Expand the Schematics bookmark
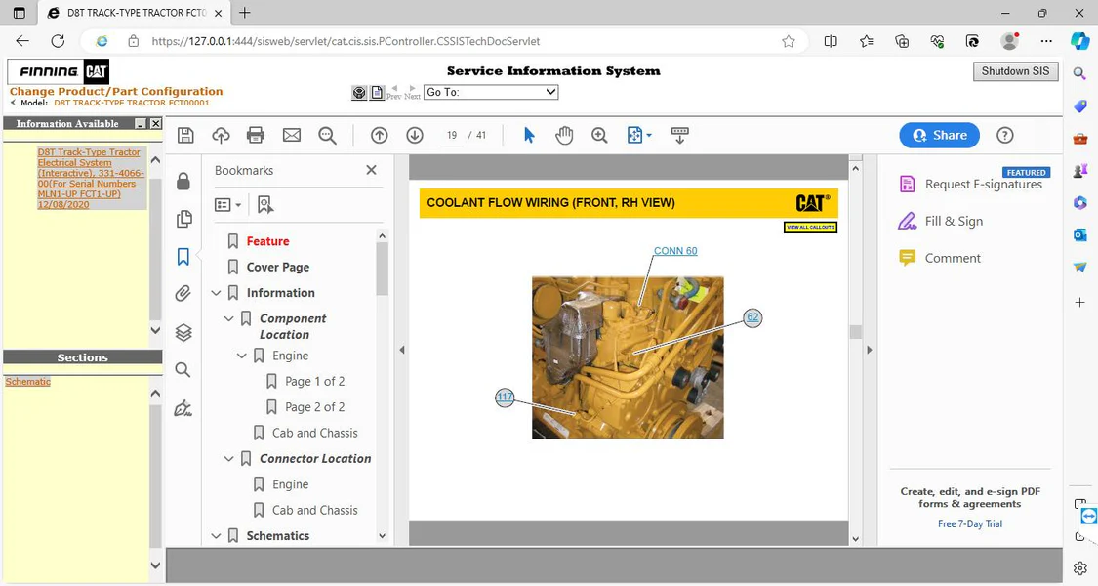 (217, 536)
